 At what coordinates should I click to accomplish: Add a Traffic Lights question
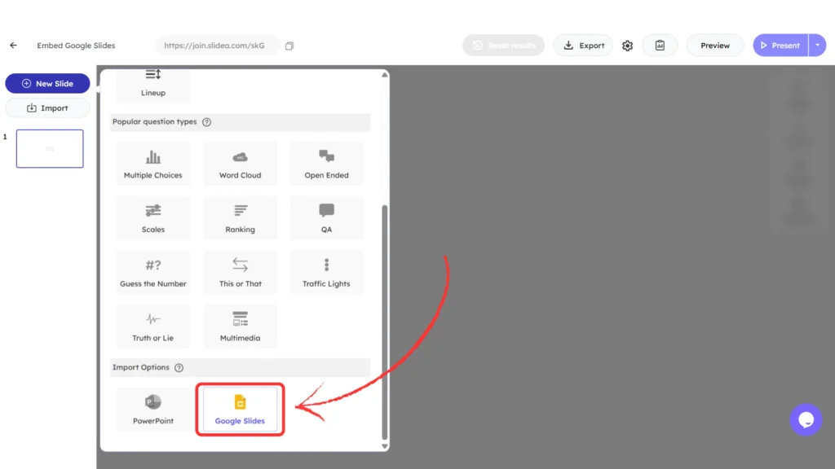[326, 271]
